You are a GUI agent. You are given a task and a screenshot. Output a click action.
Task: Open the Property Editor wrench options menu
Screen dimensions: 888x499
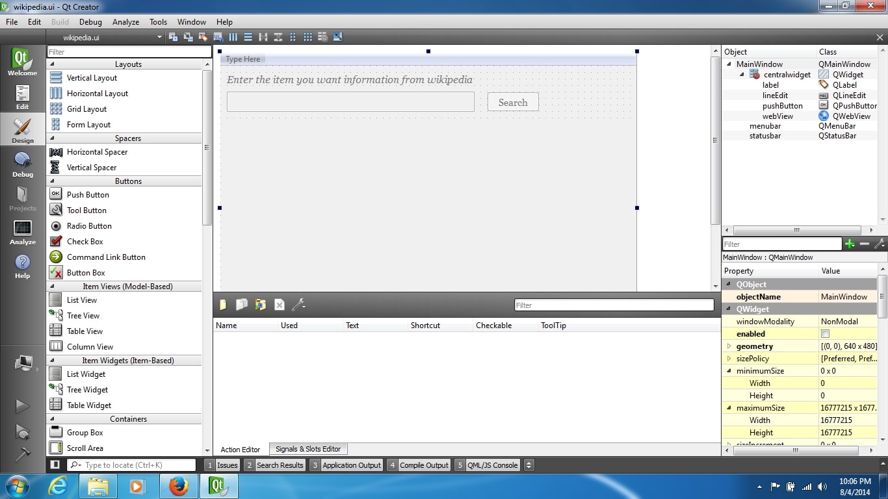click(880, 244)
